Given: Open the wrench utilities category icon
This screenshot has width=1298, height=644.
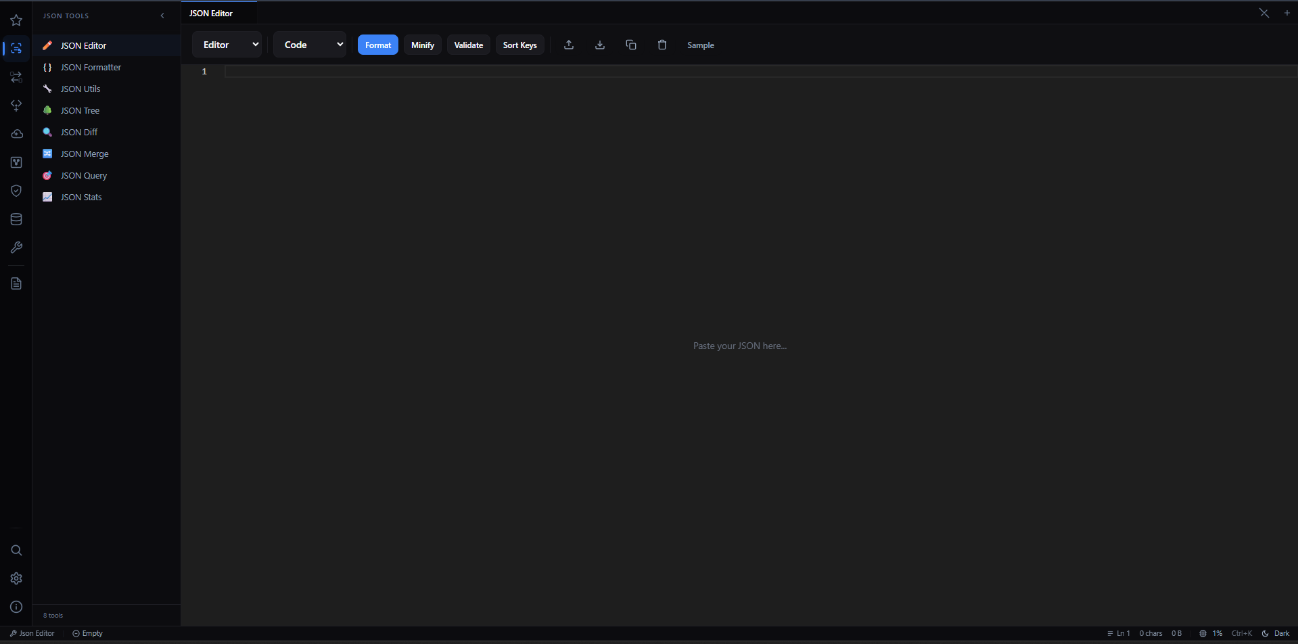Looking at the screenshot, I should click(x=16, y=248).
